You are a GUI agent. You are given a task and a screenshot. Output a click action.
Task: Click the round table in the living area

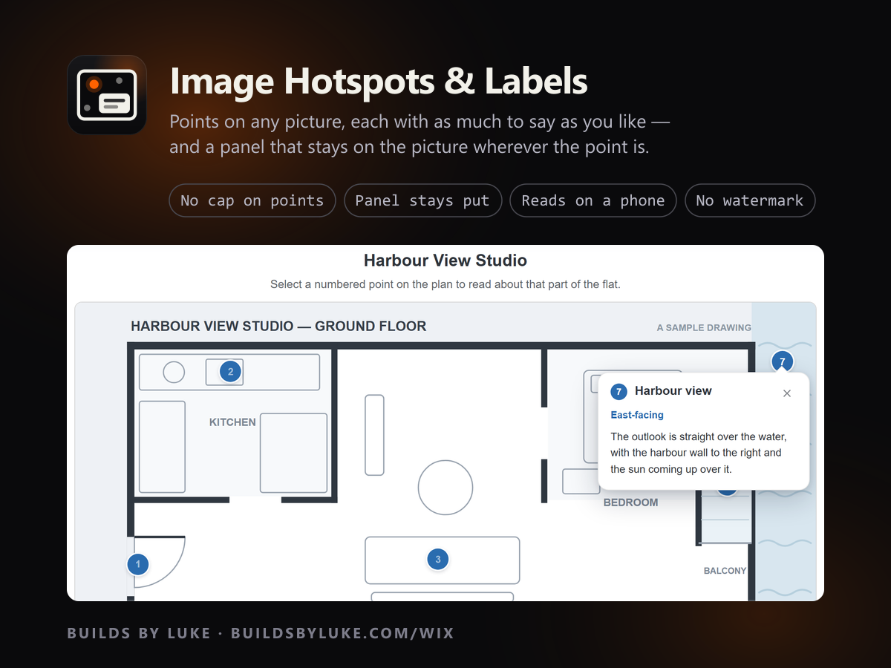point(446,488)
